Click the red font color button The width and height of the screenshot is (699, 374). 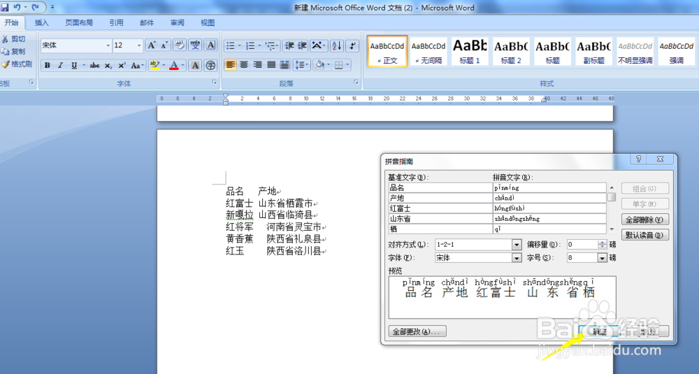(174, 66)
